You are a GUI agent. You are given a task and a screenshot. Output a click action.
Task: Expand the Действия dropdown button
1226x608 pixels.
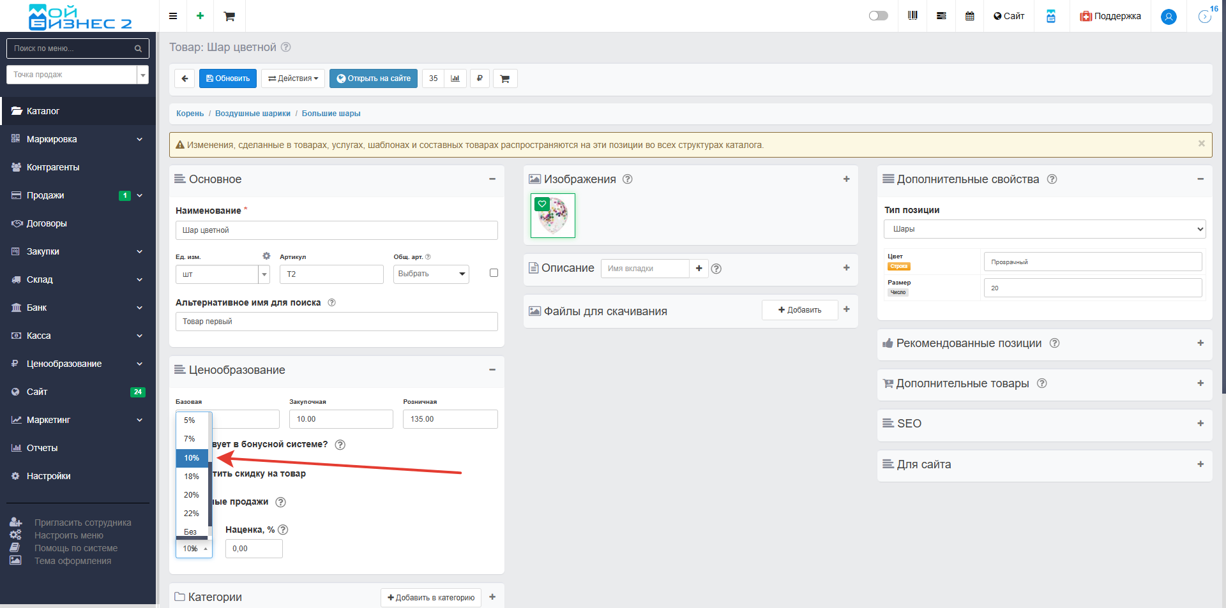[293, 78]
